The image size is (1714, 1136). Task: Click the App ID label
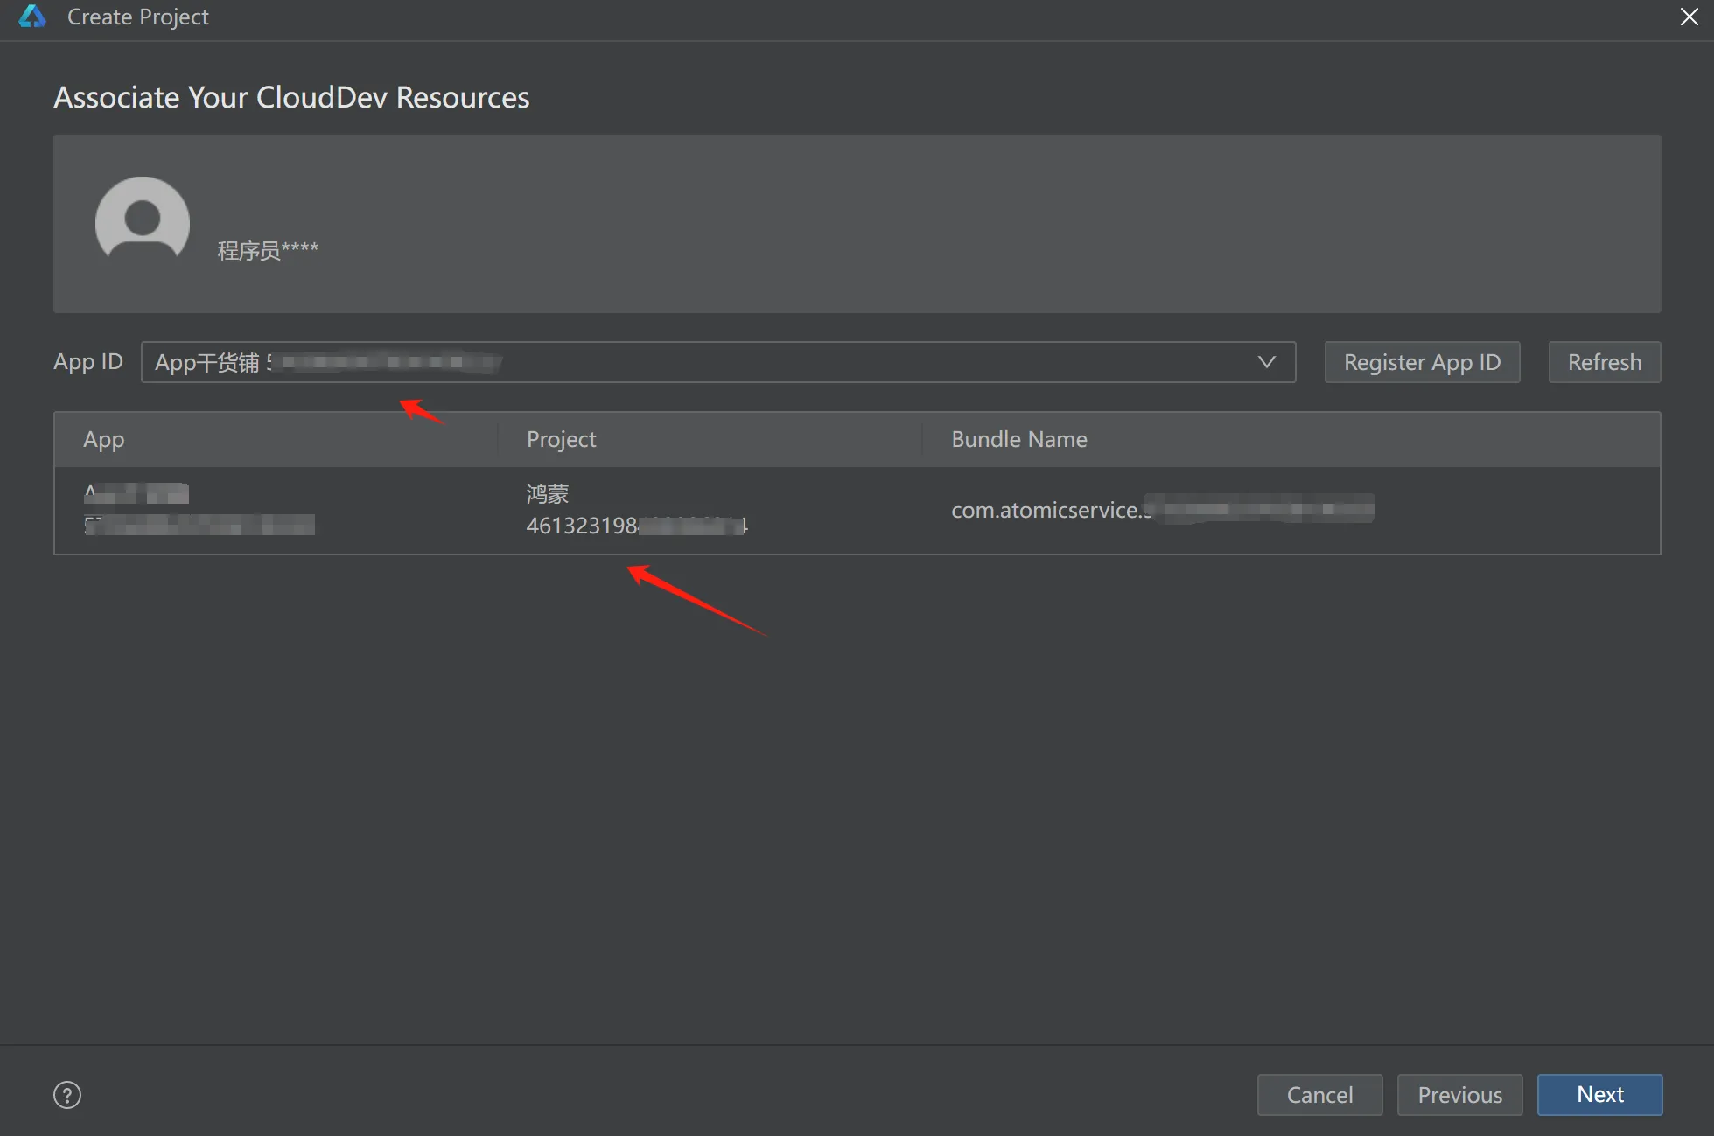tap(87, 362)
